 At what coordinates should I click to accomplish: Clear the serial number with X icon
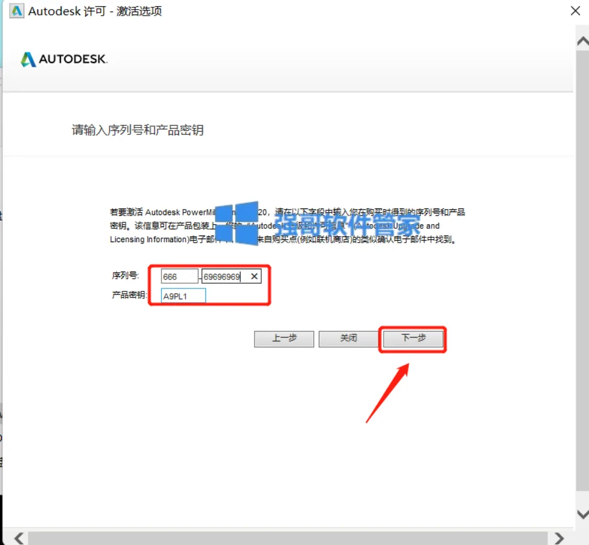255,276
